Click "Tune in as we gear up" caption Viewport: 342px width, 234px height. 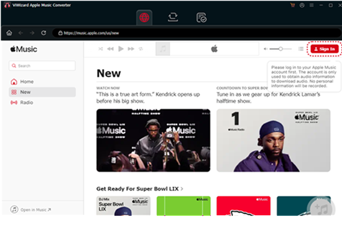(268, 98)
